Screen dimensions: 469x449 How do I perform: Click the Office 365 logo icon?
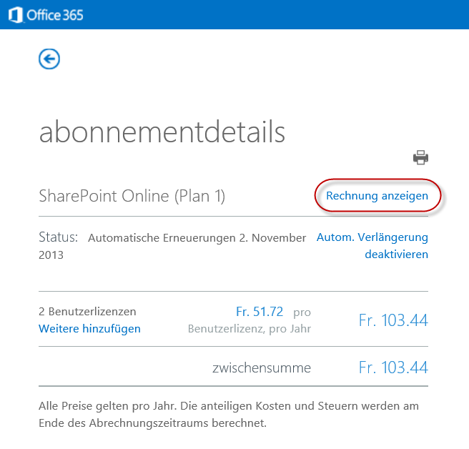[x=16, y=15]
